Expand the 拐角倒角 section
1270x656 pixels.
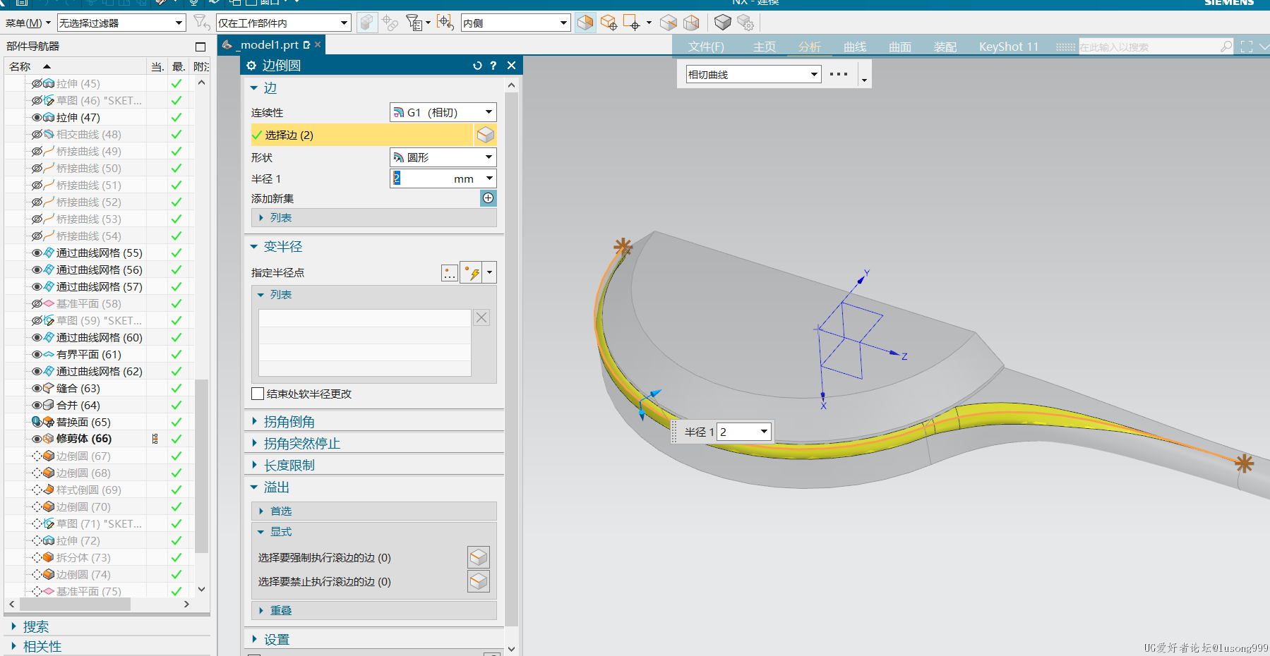[x=254, y=422]
